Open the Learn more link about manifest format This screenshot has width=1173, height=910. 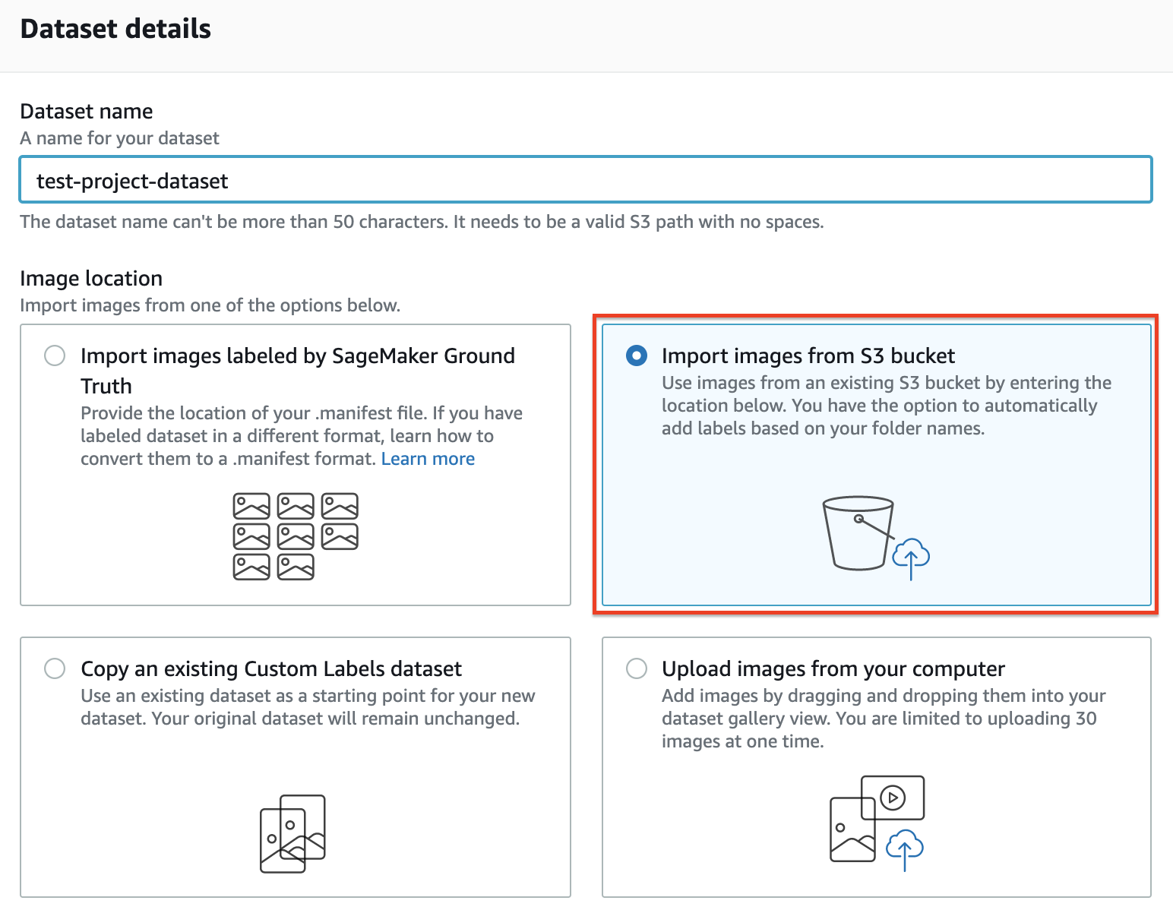pyautogui.click(x=428, y=459)
